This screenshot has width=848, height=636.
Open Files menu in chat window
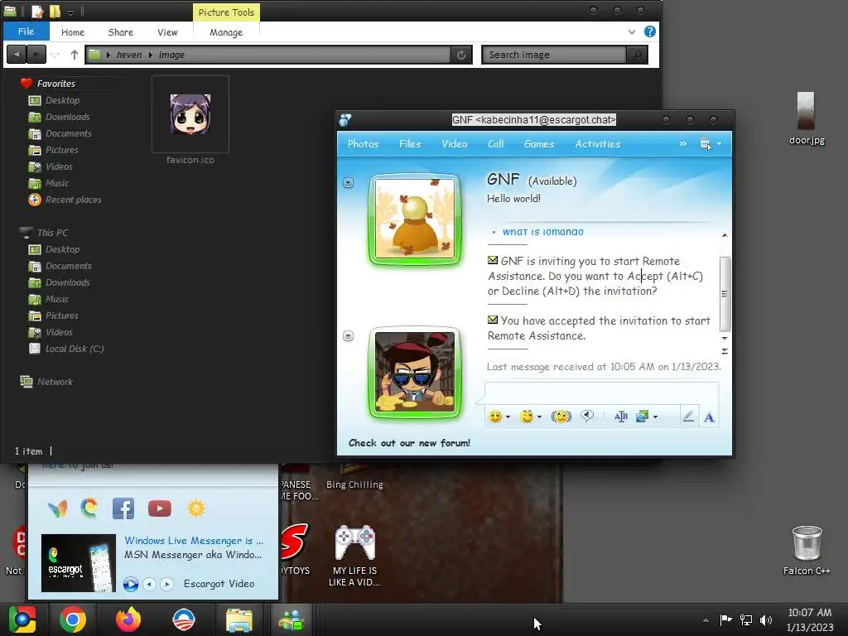410,144
